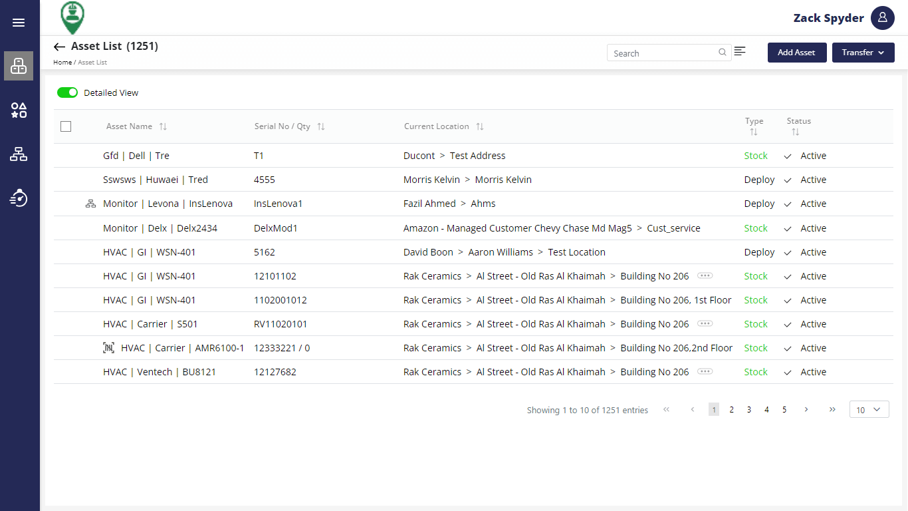Click the Asset Name column header
This screenshot has height=511, width=908.
click(129, 126)
